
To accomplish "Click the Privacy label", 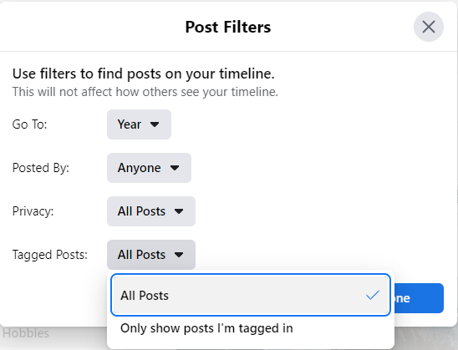I will click(33, 211).
